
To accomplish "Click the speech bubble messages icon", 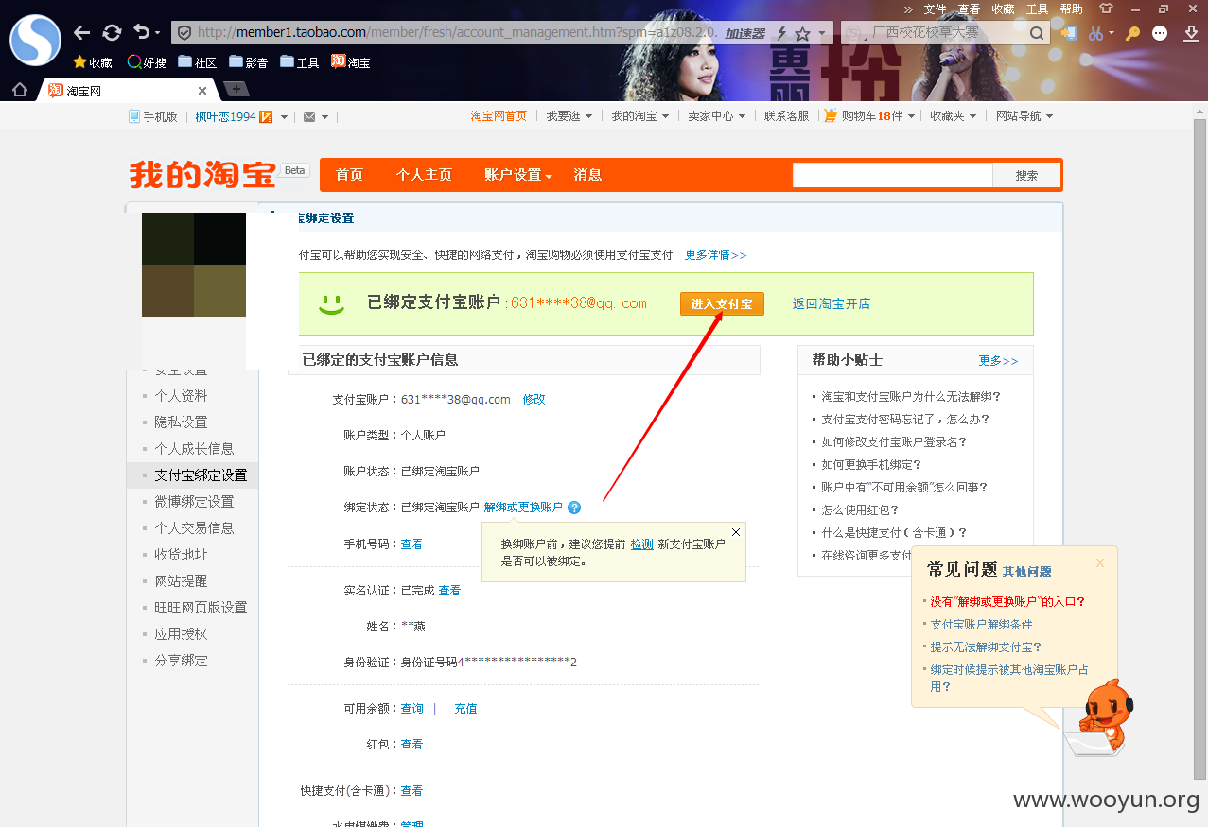I will tap(1161, 33).
